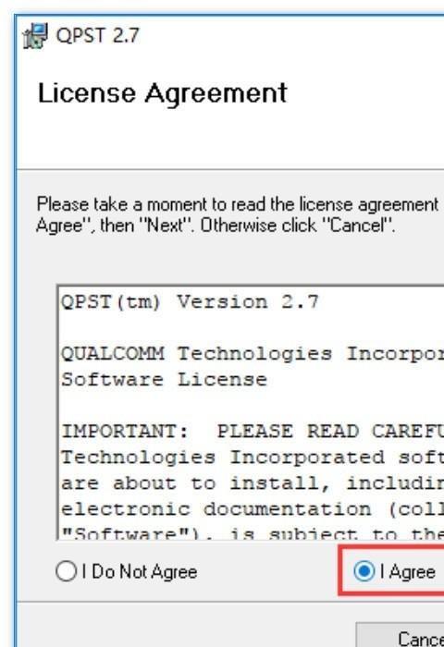Select the I Agree radio button

pyautogui.click(x=364, y=571)
